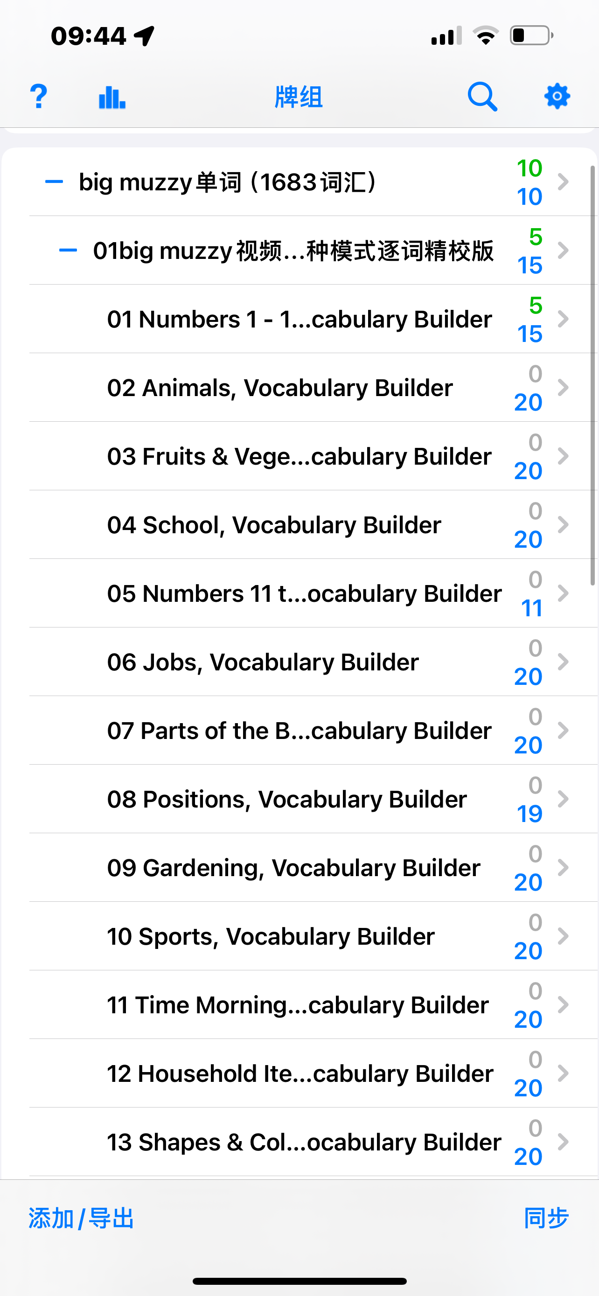Tap the 同步 sync button
This screenshot has width=599, height=1296.
[x=546, y=1218]
